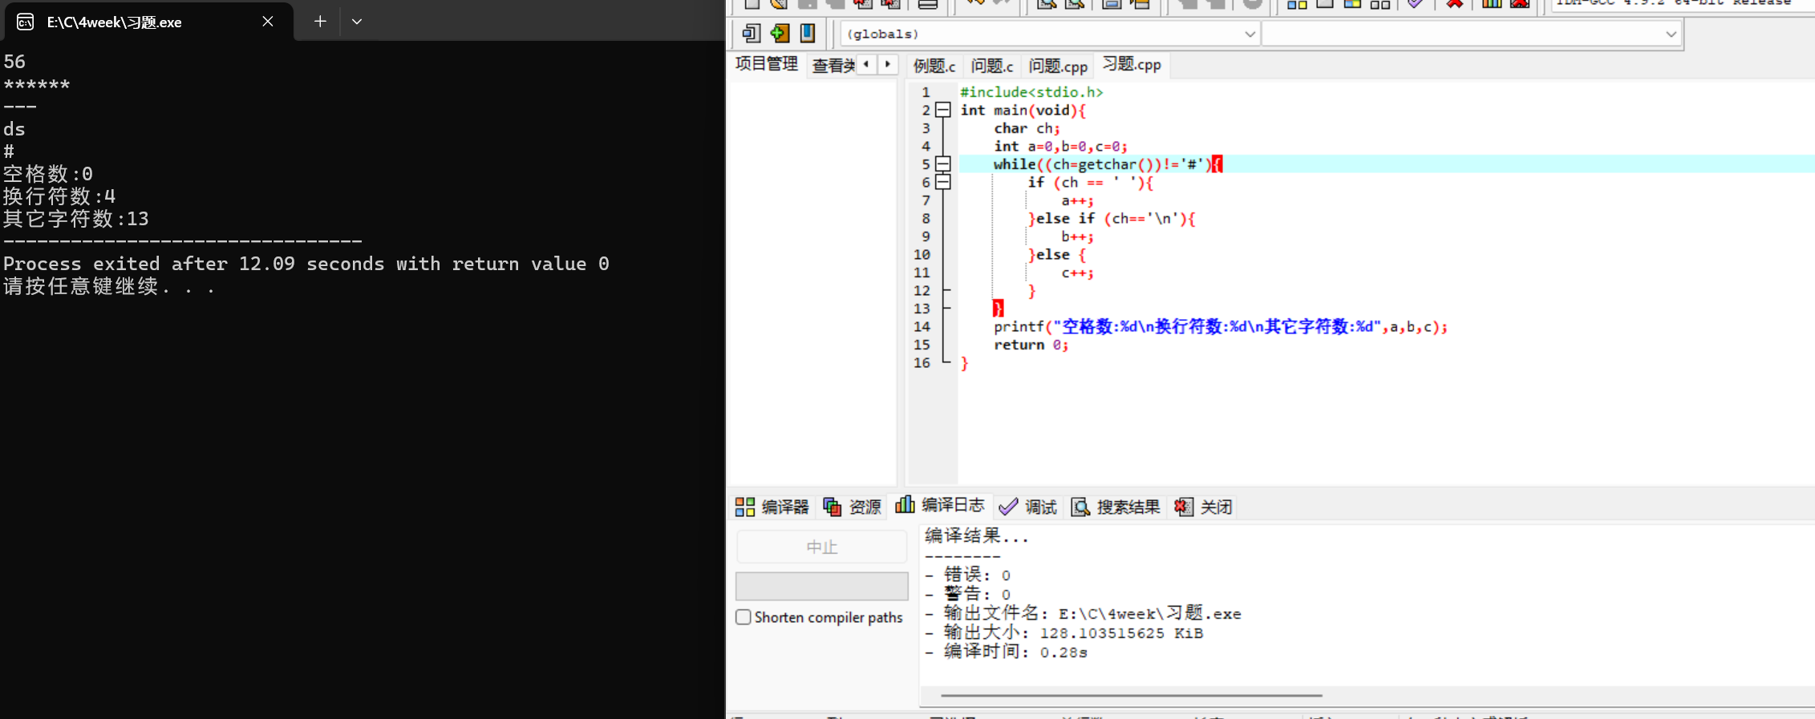This screenshot has height=719, width=1815.
Task: Click the #include<stdio.h> code line
Action: [x=1031, y=92]
